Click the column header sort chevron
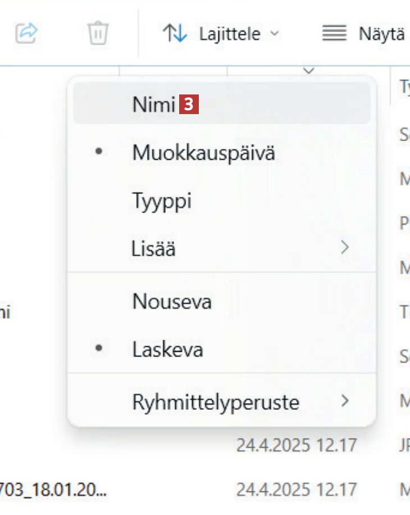The height and width of the screenshot is (515, 410). point(308,71)
